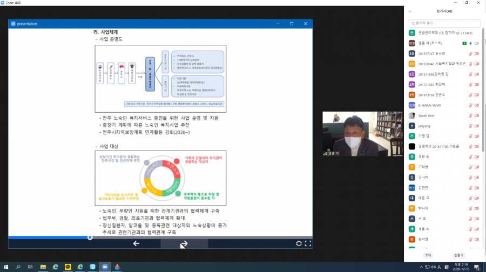Viewport: 486px width, 272px height.
Task: Enter fullscreen mode in presentation window
Action: [308, 243]
